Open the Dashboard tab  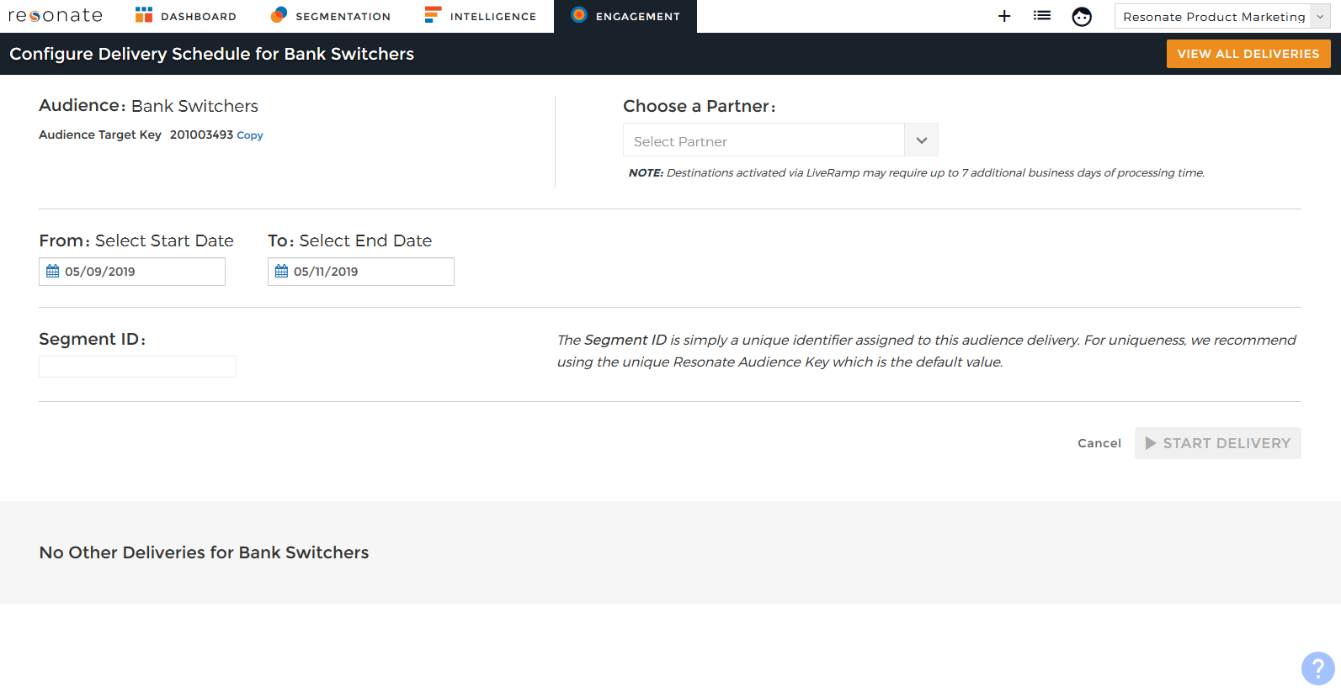186,16
